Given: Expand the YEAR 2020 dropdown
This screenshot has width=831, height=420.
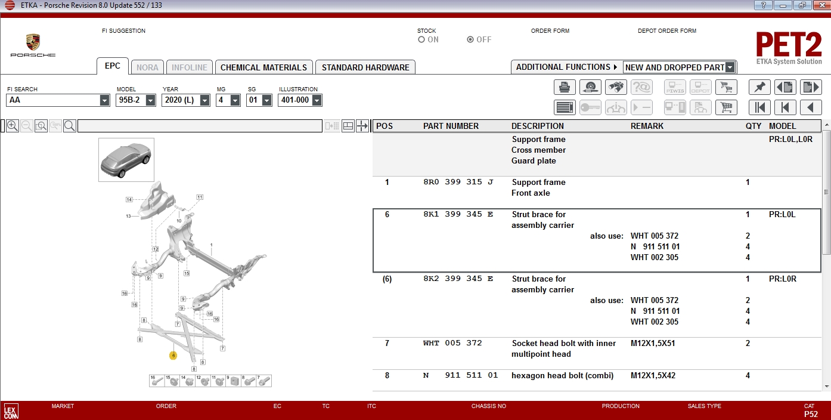Looking at the screenshot, I should [x=204, y=100].
